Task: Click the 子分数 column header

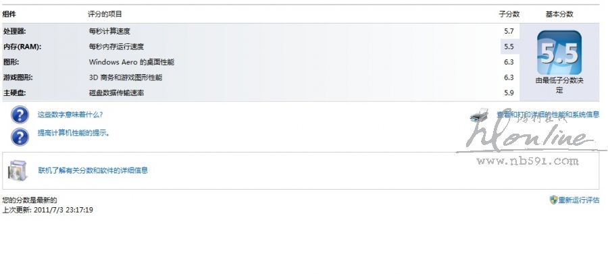Action: pyautogui.click(x=509, y=14)
